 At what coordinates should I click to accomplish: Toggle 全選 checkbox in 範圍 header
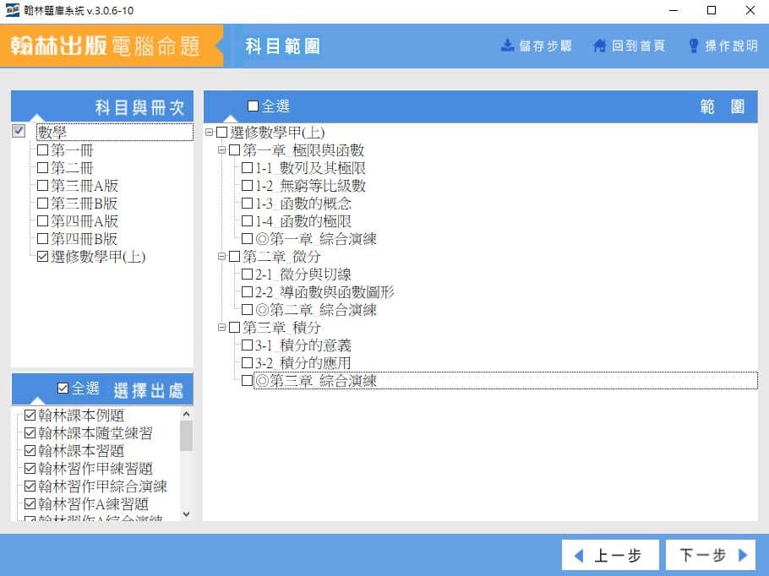click(253, 106)
